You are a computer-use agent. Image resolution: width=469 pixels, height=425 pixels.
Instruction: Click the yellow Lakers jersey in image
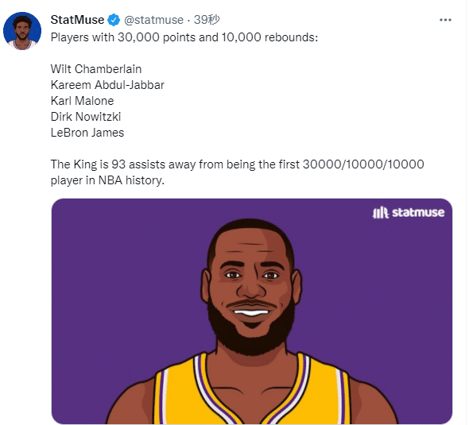pos(251,395)
